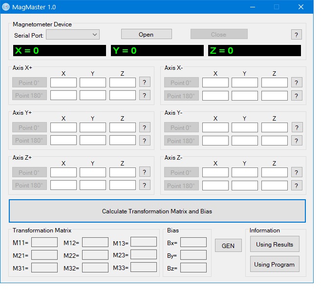Open help for Axis Z+ Point 0° row
Viewport: 321px width, 291px height.
coord(145,172)
